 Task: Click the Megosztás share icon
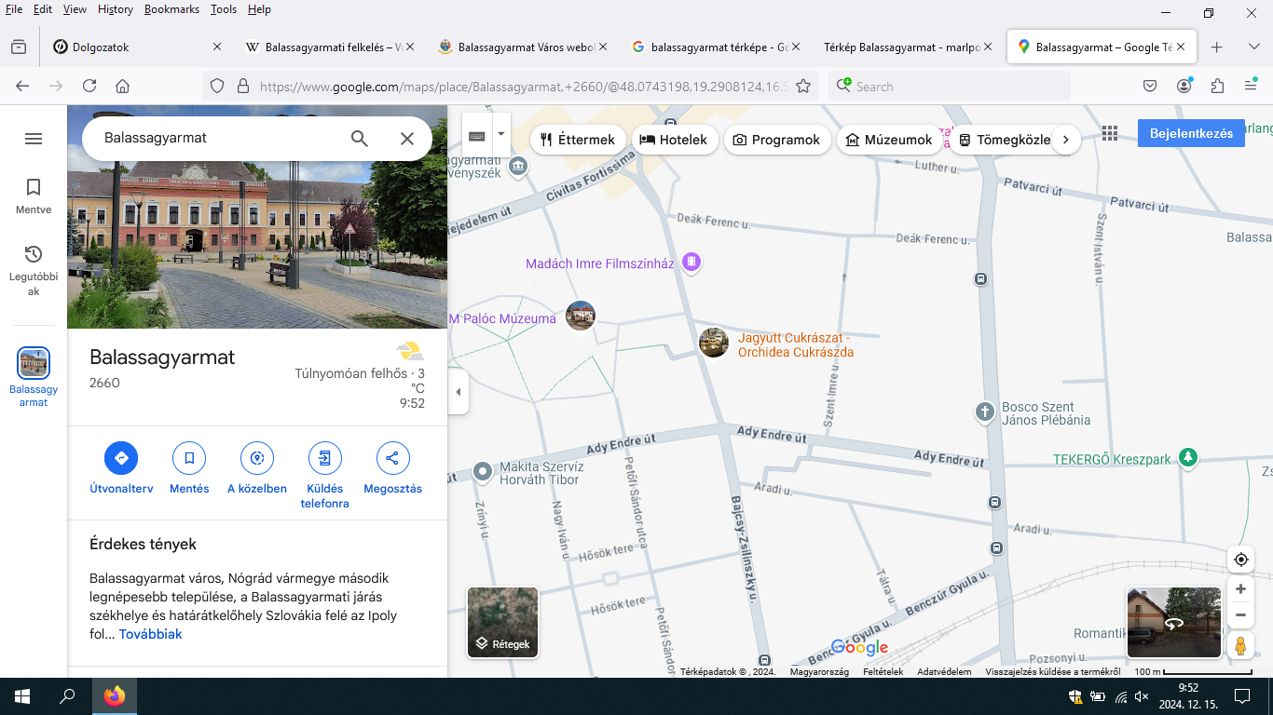tap(392, 458)
